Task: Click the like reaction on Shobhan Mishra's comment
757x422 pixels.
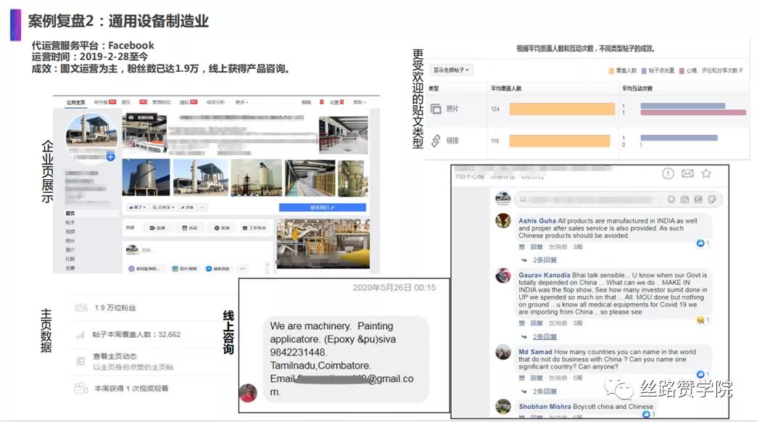Action: 646,414
